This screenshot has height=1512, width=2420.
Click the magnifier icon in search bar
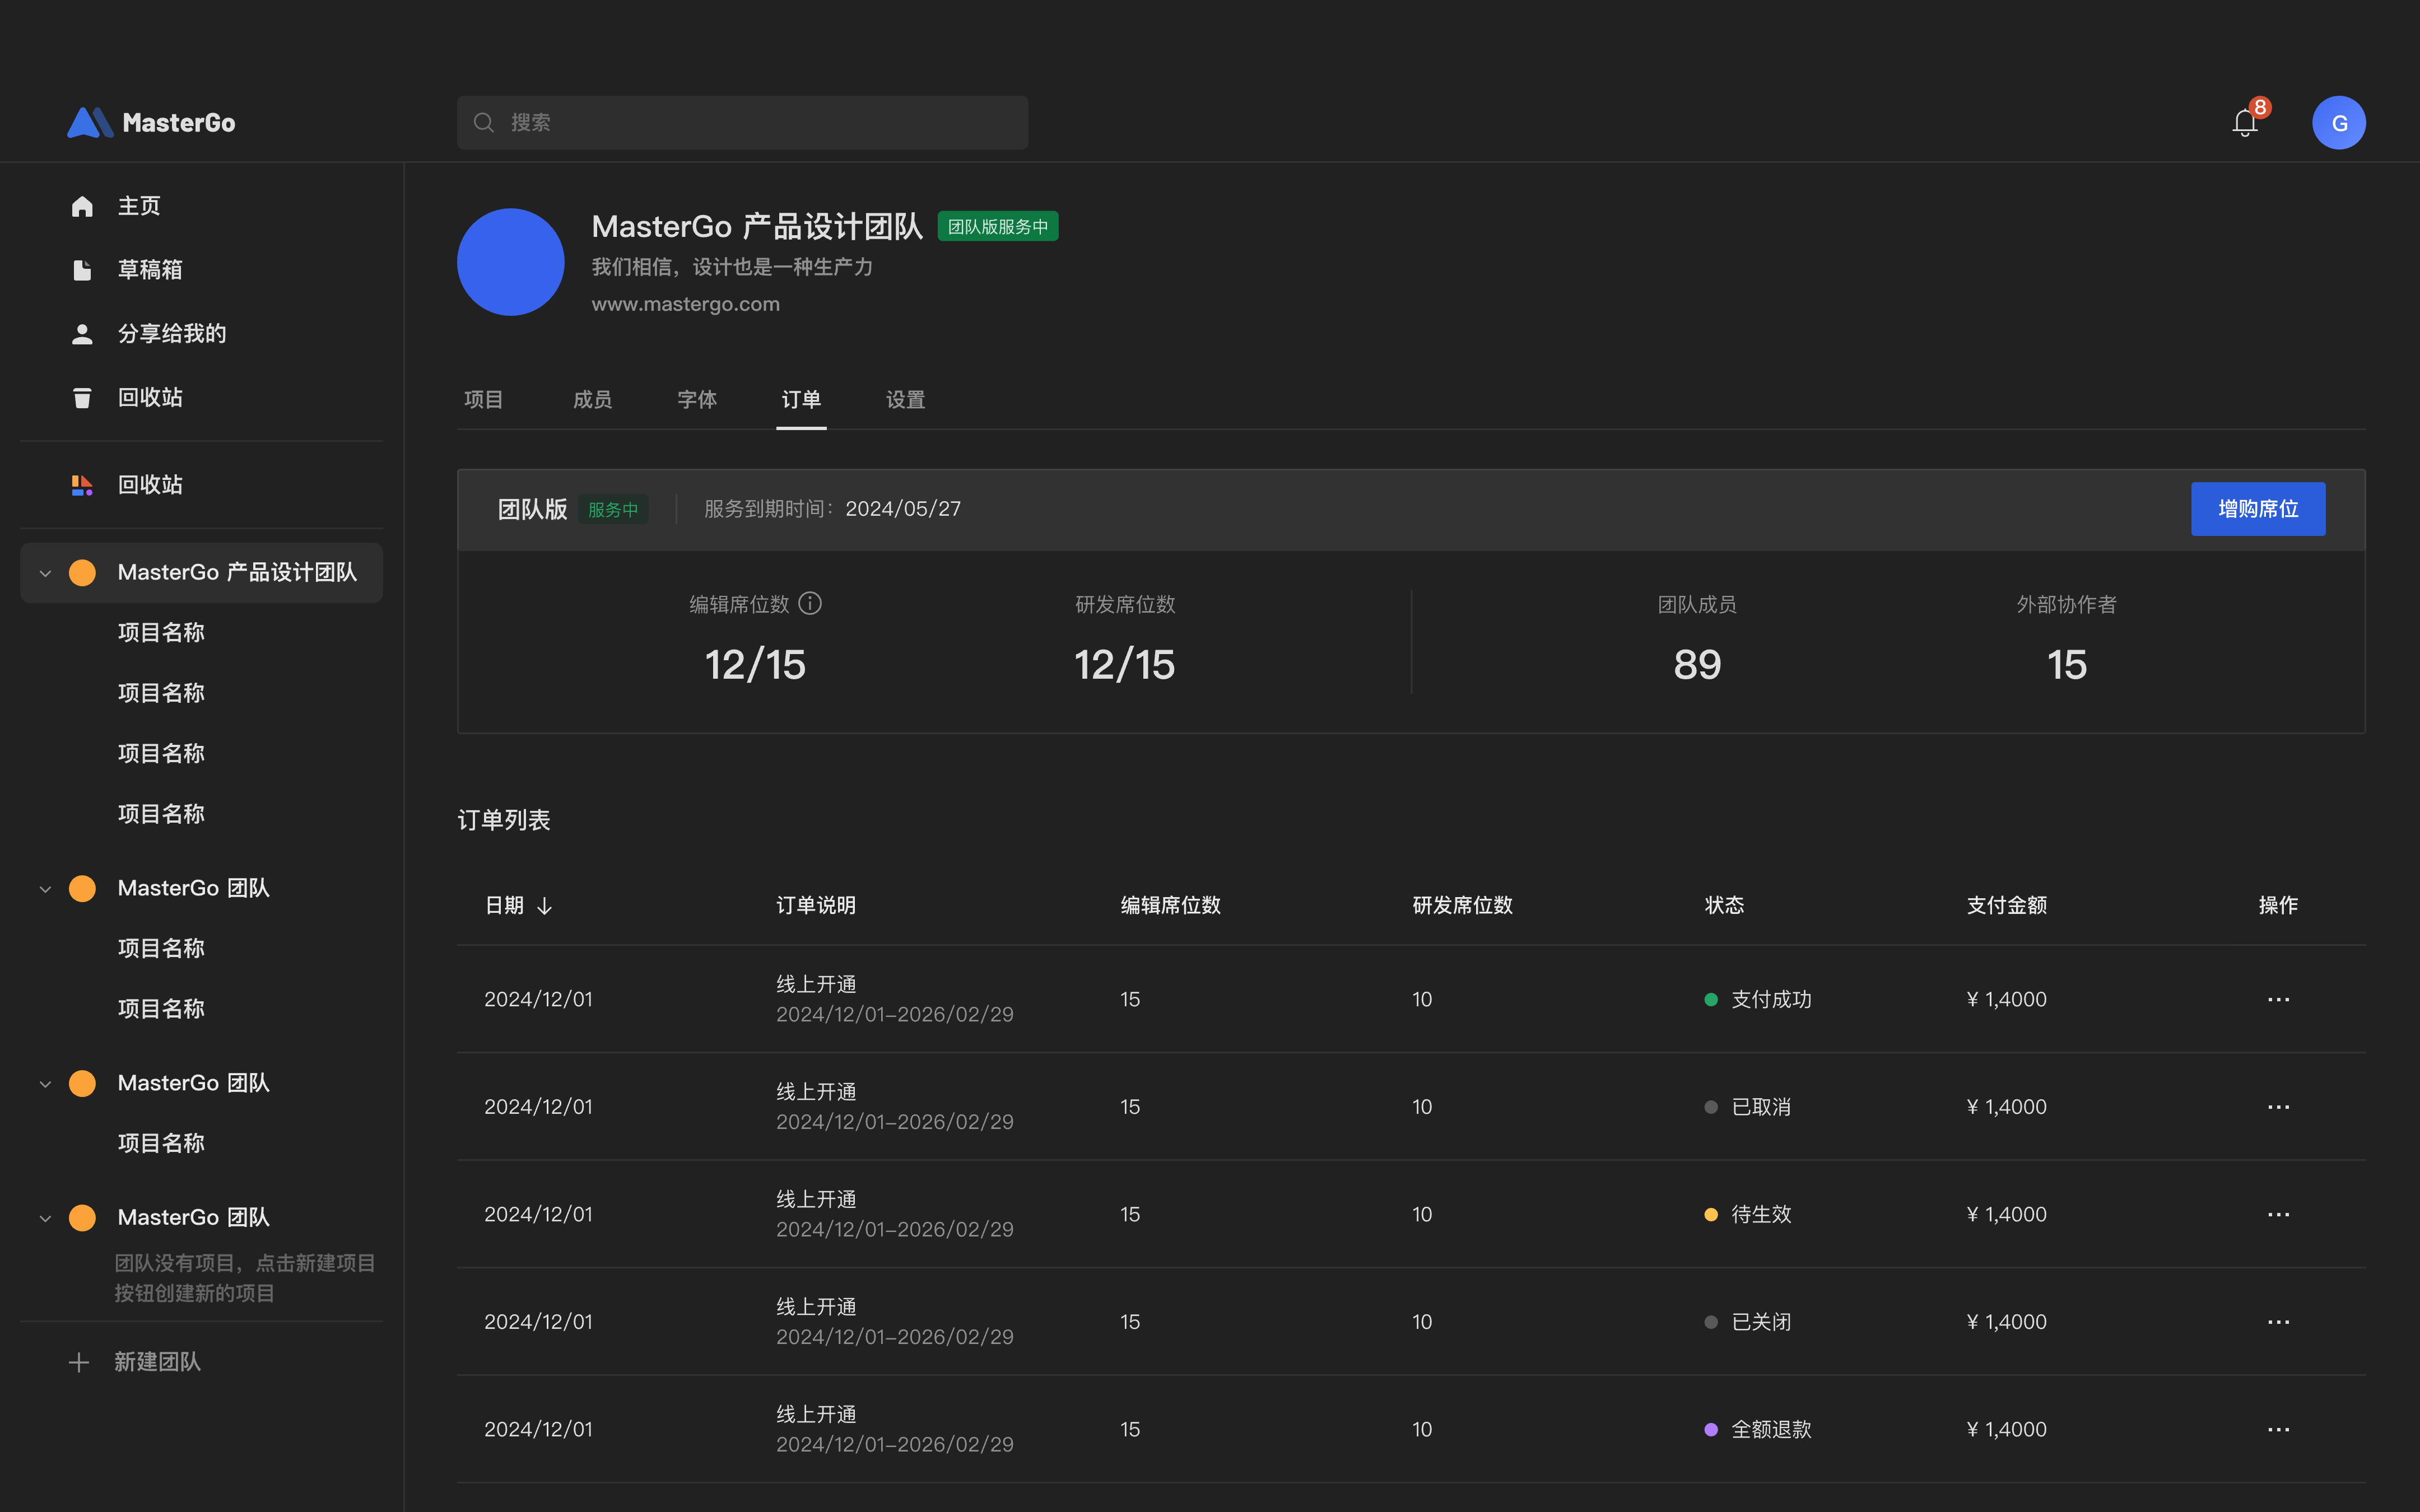[484, 123]
